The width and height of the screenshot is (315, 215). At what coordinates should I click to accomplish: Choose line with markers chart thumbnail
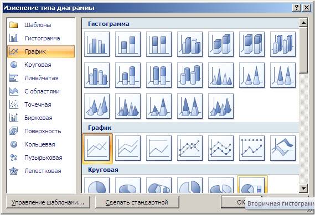190,148
